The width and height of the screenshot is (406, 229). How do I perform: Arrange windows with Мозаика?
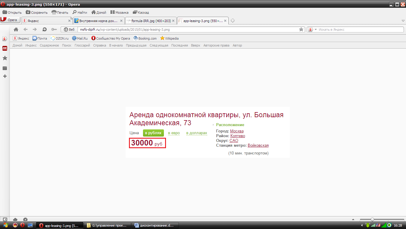tap(119, 13)
